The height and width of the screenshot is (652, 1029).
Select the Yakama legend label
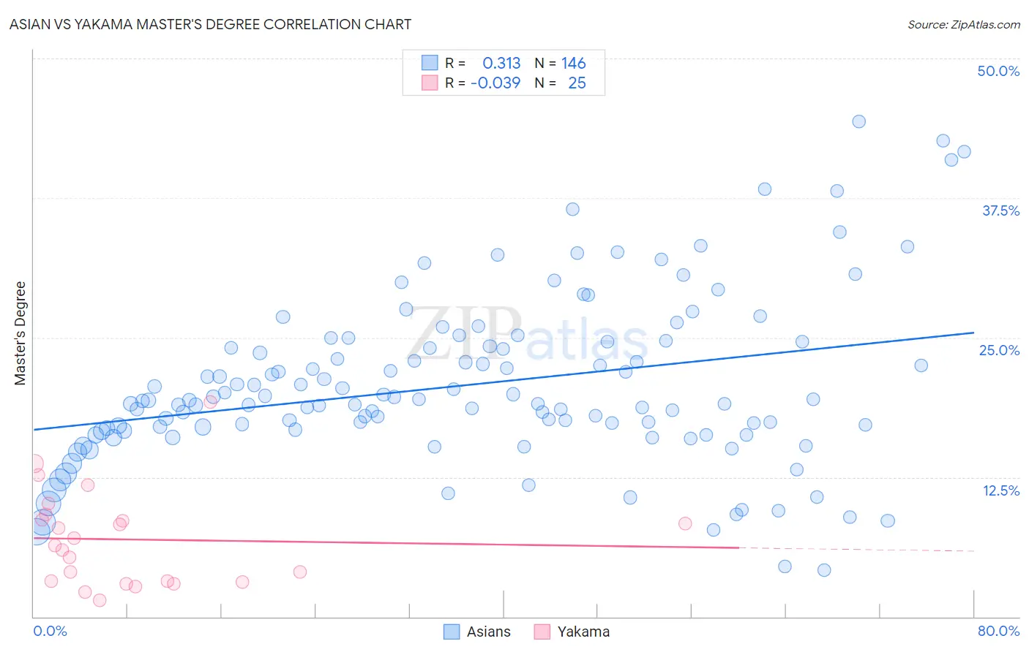click(x=583, y=632)
